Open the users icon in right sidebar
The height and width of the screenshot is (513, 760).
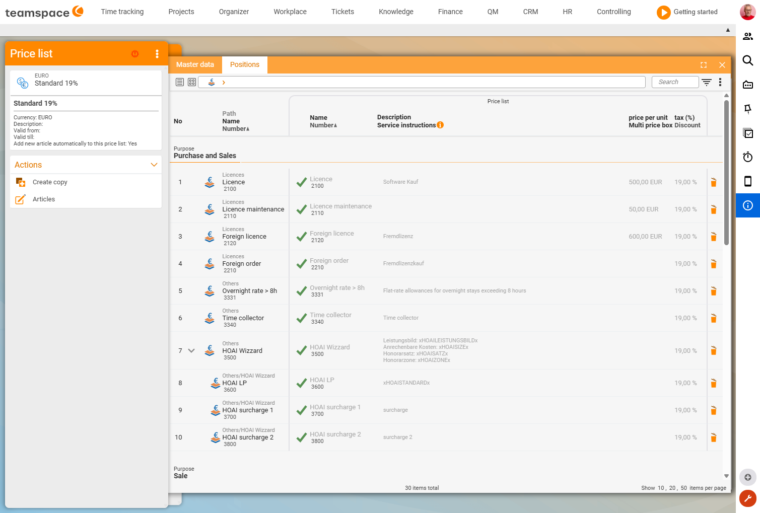coord(748,36)
